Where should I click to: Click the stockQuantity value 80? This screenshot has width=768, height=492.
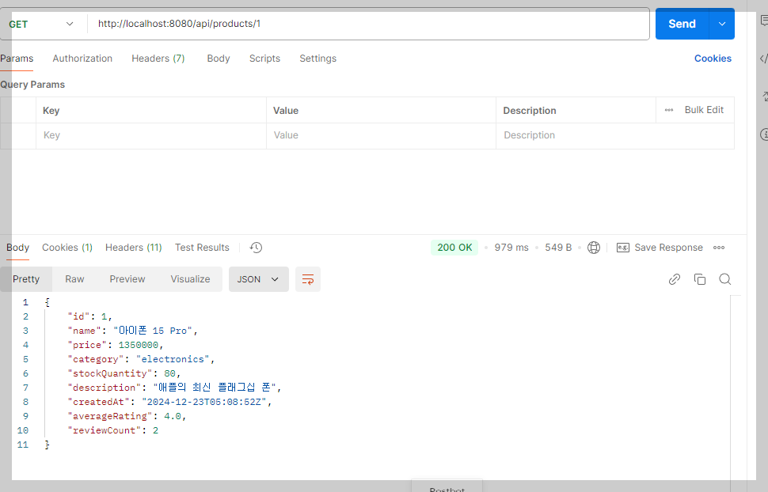(x=169, y=373)
